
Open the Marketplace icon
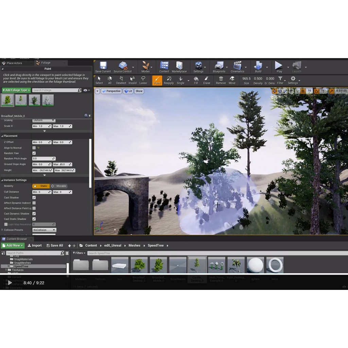point(179,67)
